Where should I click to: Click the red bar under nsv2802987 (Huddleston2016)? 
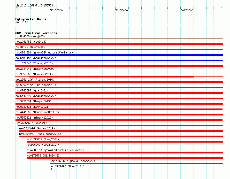click(x=121, y=136)
